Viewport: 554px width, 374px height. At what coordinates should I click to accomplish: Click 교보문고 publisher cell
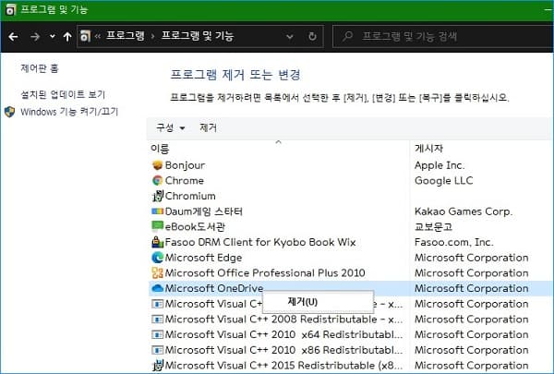pos(433,226)
